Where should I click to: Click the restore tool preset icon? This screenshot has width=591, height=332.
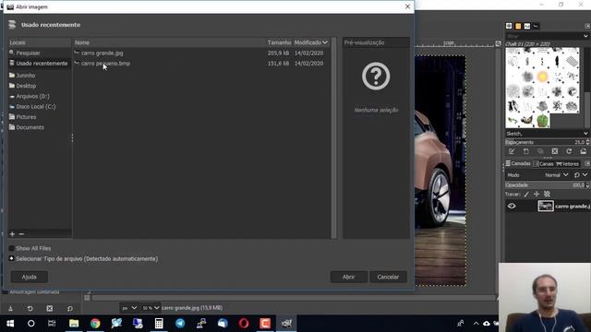30,309
